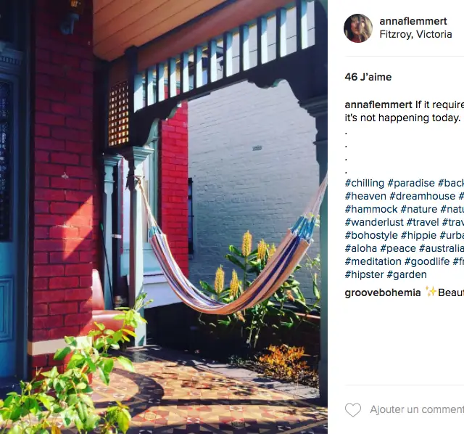Click the #aloha hashtag
Image resolution: width=464 pixels, height=434 pixels.
361,248
